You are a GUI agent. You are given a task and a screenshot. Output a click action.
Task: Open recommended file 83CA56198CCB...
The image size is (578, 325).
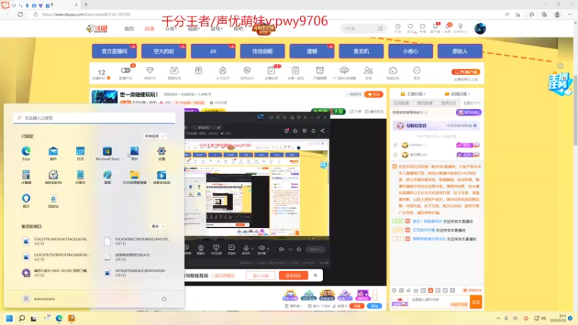point(137,241)
